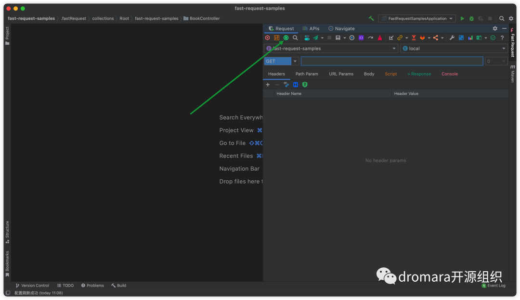
Task: Open the GitLab icon dropdown arrow
Action: [x=429, y=38]
